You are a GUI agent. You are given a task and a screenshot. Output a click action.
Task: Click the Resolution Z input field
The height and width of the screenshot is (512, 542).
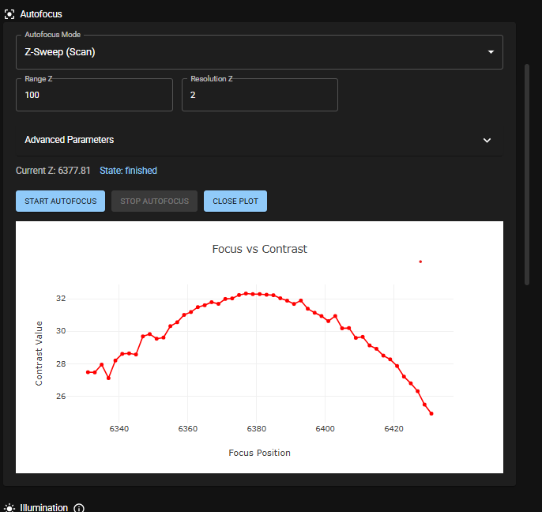pyautogui.click(x=260, y=95)
